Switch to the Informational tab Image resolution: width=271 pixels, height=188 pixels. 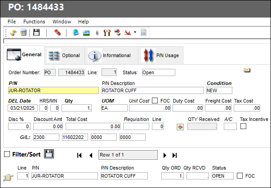coord(111,55)
